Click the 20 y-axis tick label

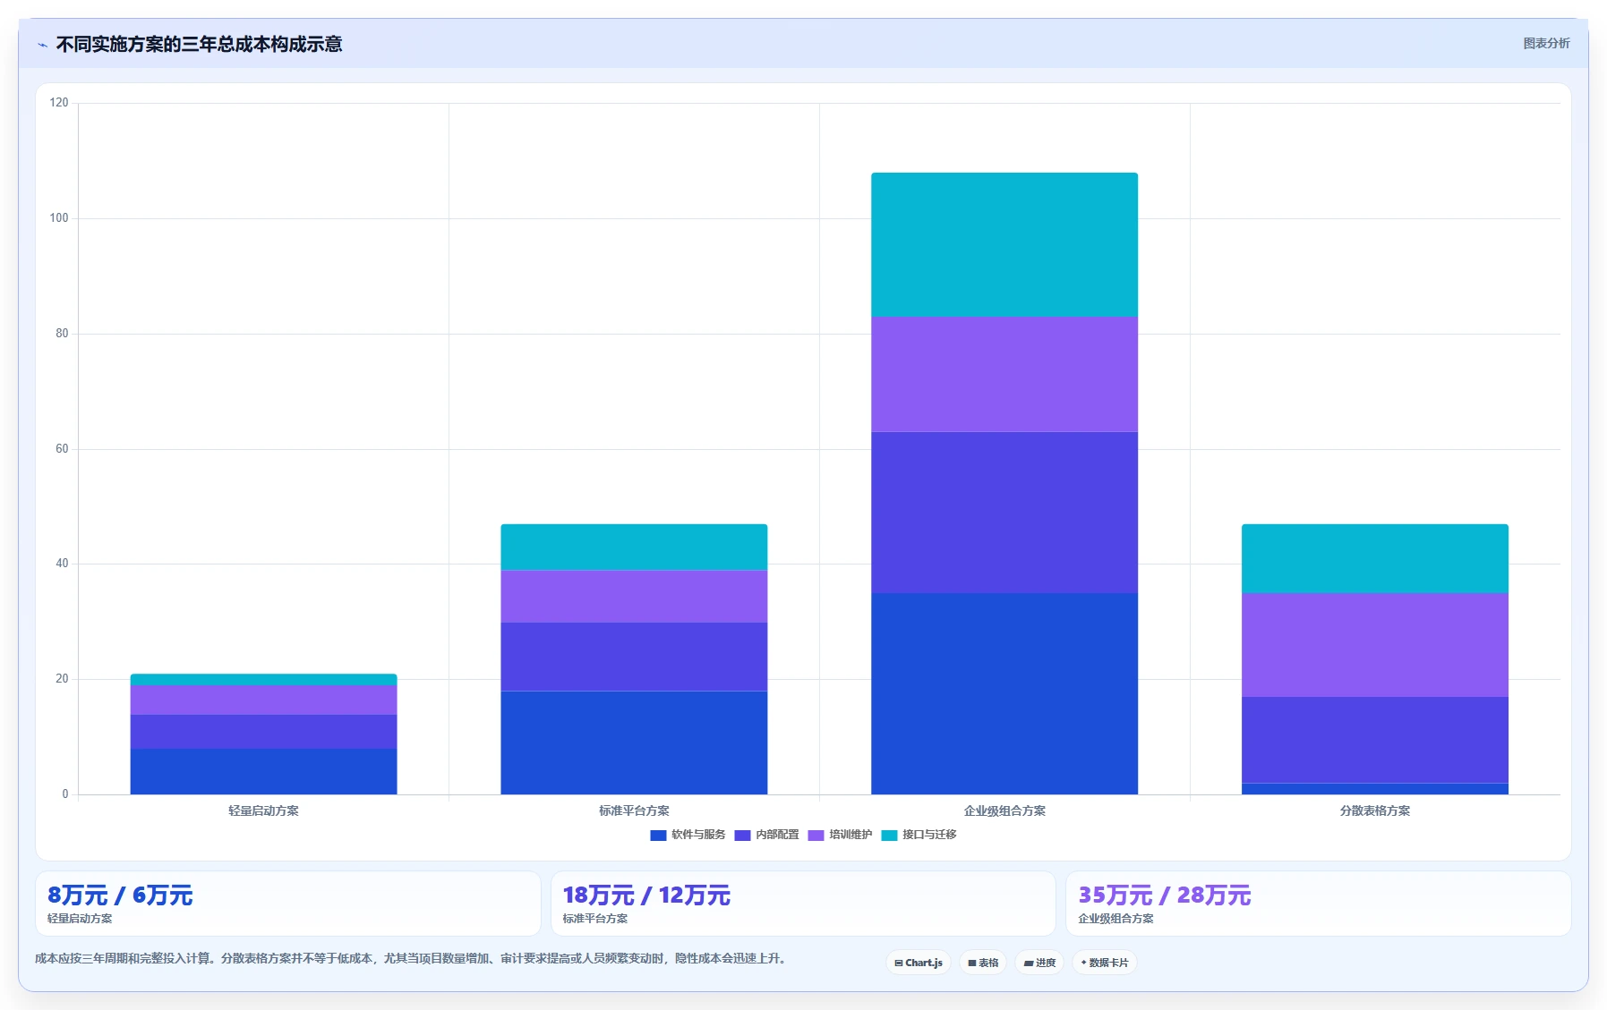(62, 679)
